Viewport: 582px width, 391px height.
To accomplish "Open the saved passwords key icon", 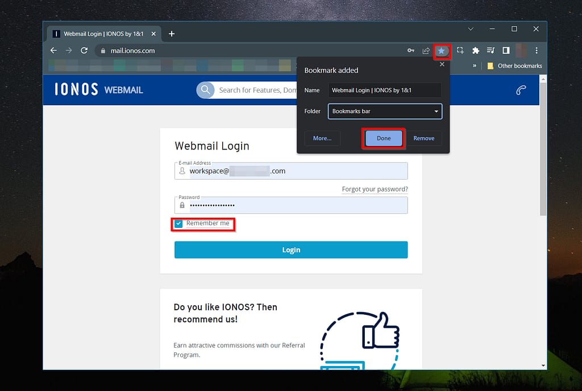I will point(410,51).
